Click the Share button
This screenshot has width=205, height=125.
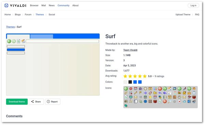click(x=36, y=101)
